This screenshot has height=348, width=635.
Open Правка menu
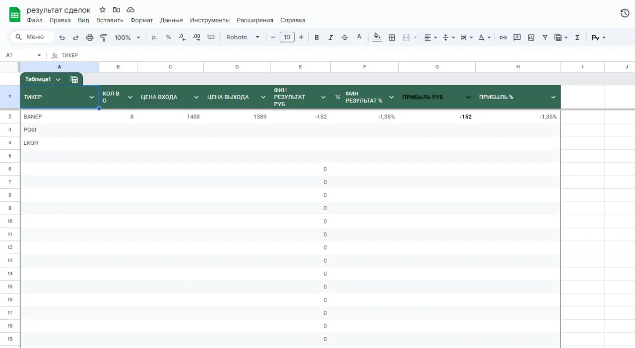pyautogui.click(x=60, y=20)
